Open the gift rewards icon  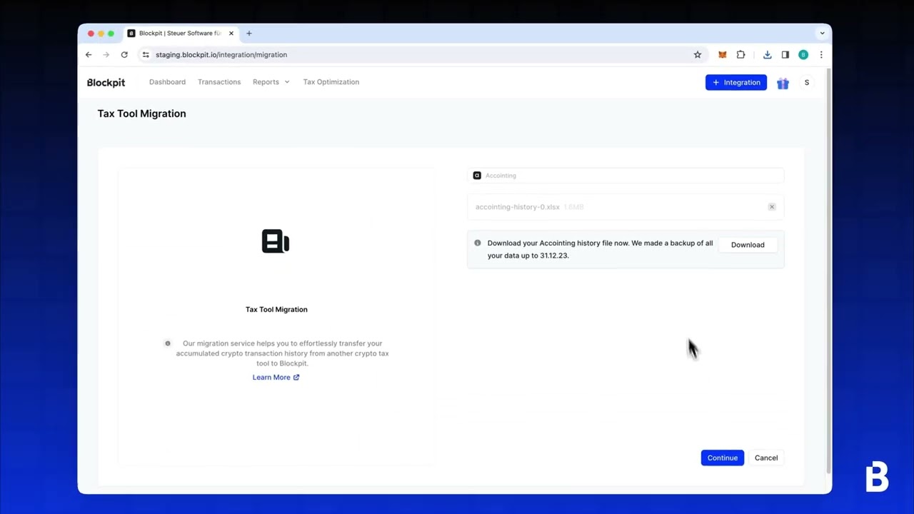click(783, 83)
